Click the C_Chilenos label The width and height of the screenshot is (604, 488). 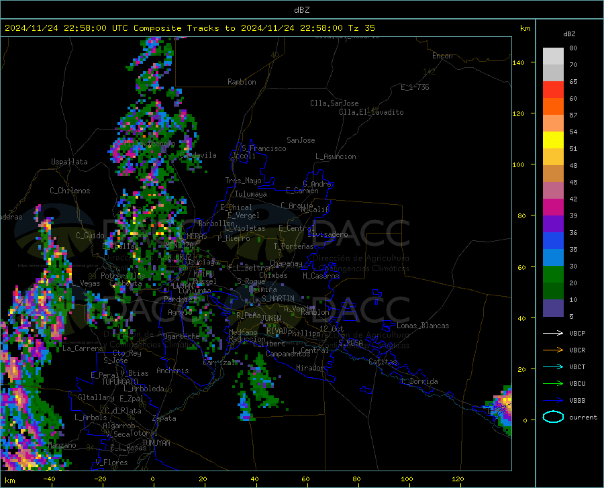[70, 191]
